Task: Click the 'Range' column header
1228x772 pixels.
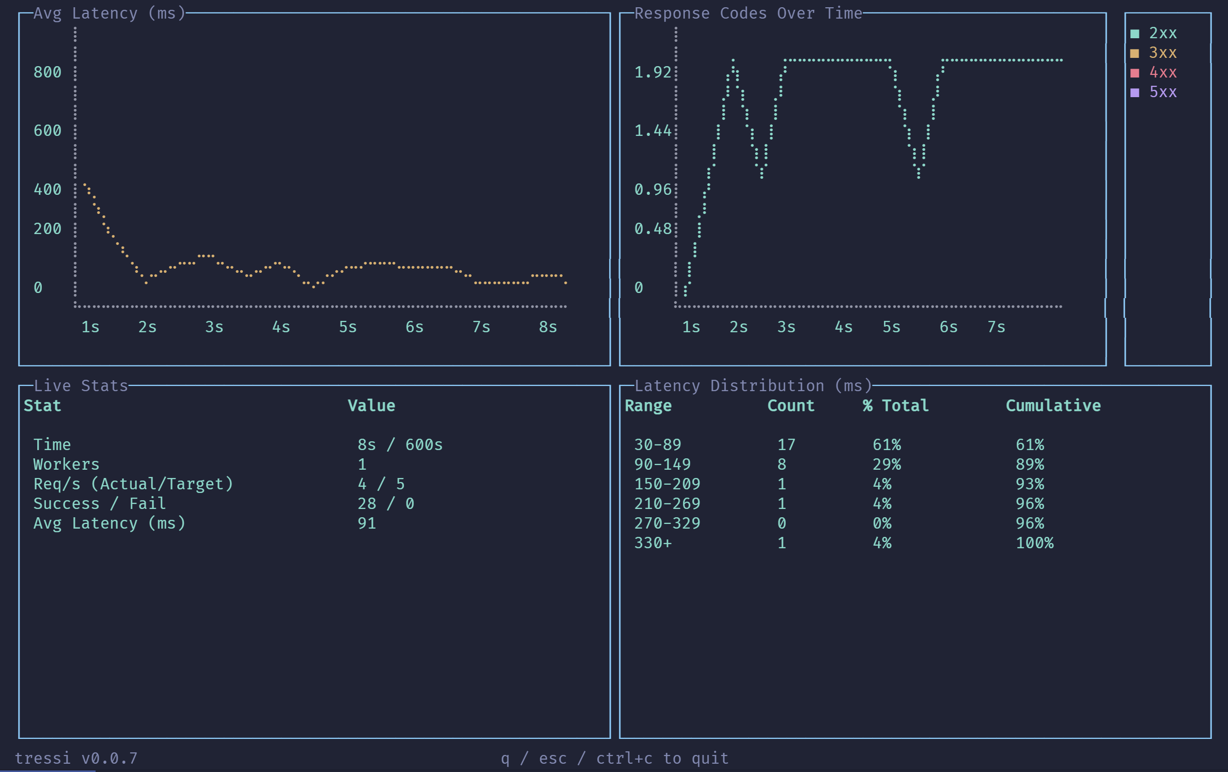Action: pos(648,406)
